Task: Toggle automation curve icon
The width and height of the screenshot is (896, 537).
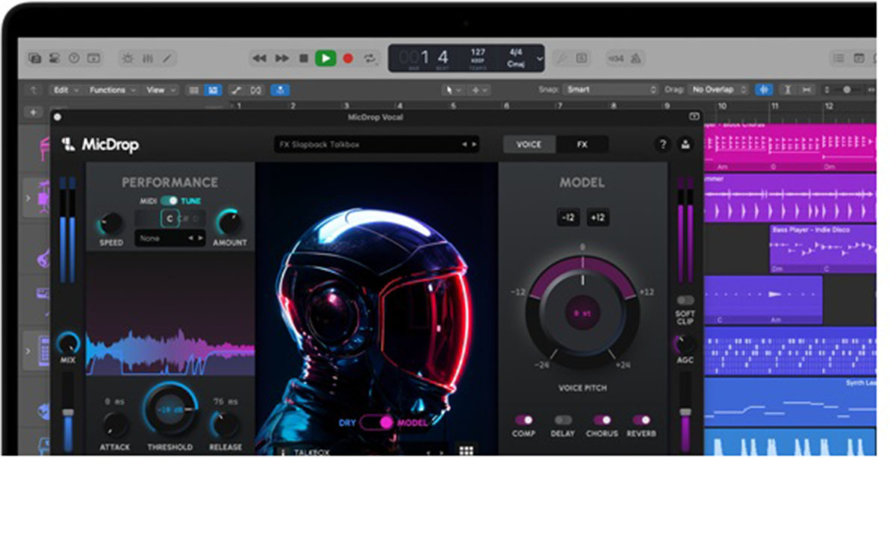Action: [x=235, y=89]
